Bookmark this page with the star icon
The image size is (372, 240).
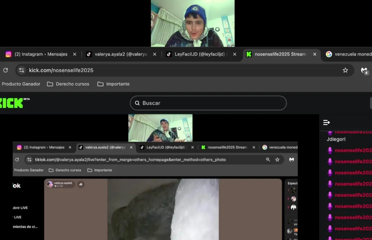click(x=345, y=70)
